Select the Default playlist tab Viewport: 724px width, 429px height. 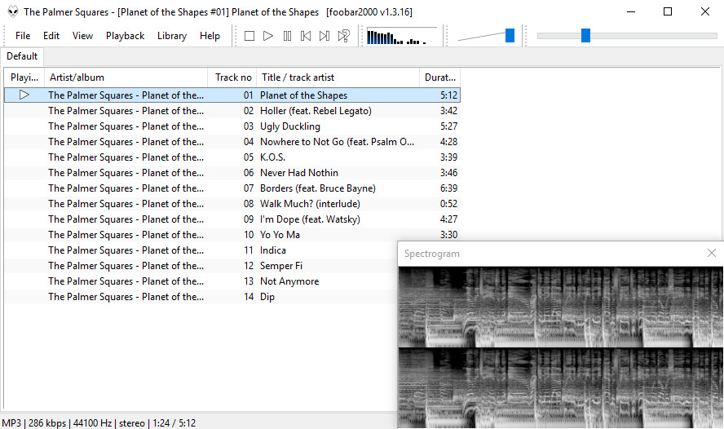[x=22, y=56]
